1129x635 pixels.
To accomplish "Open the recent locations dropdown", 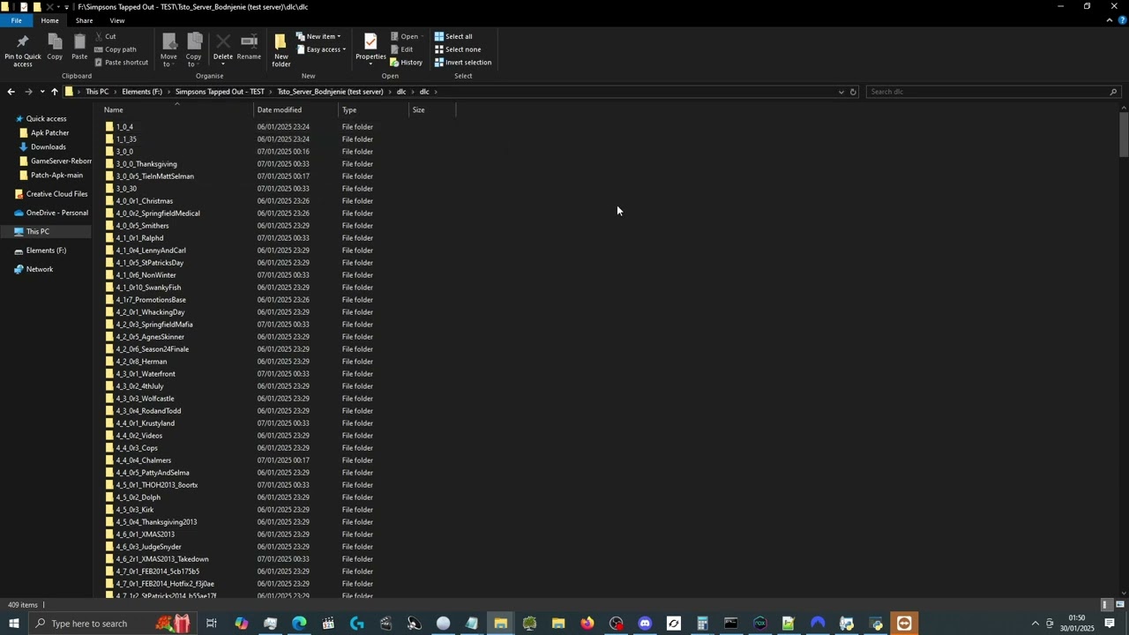I will click(41, 92).
